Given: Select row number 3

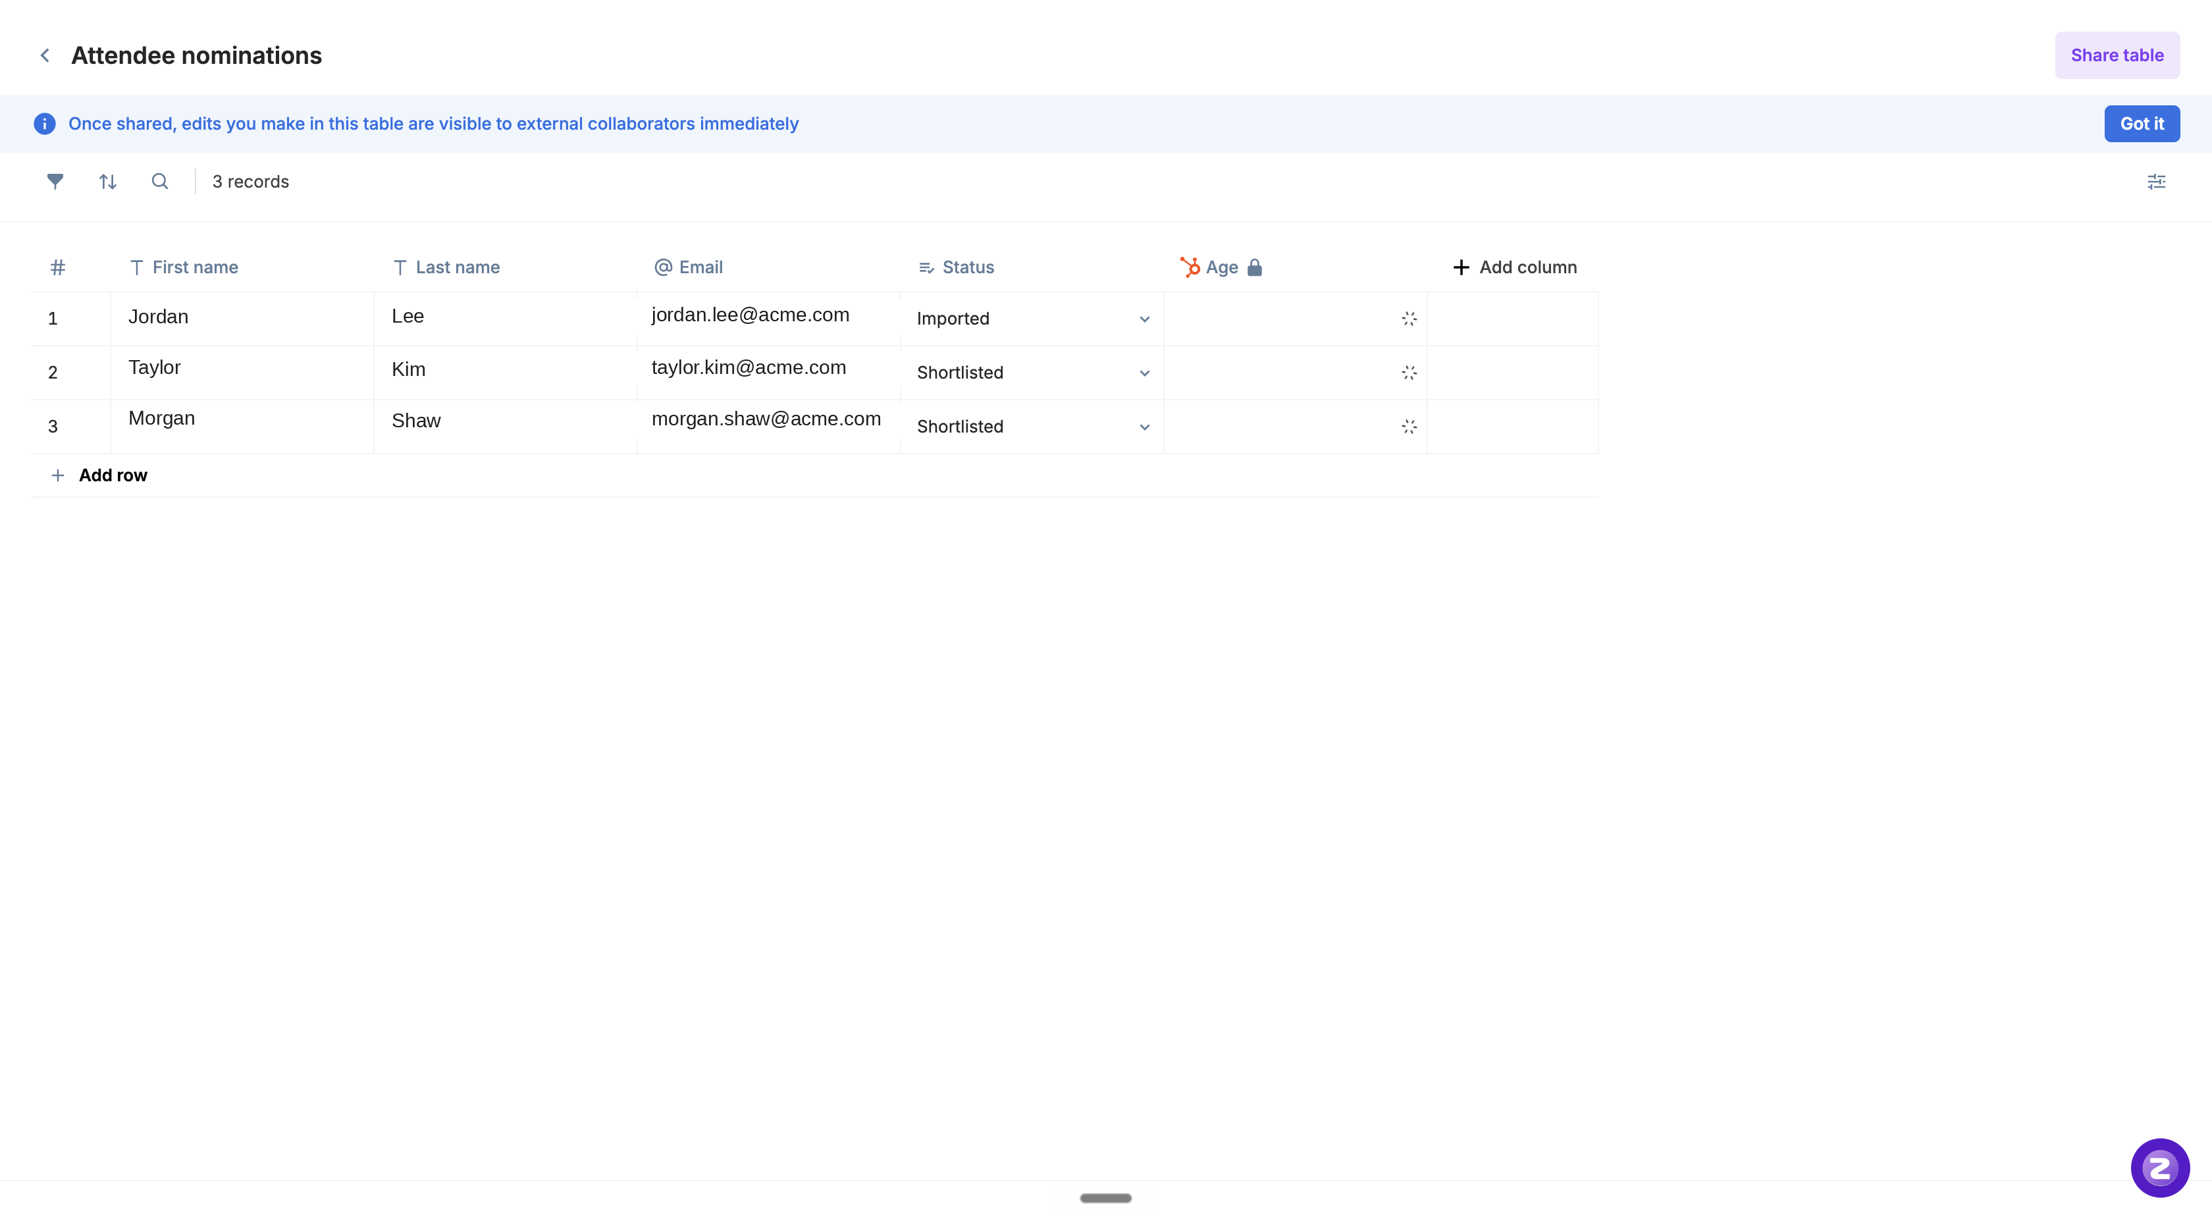Looking at the screenshot, I should click(53, 427).
